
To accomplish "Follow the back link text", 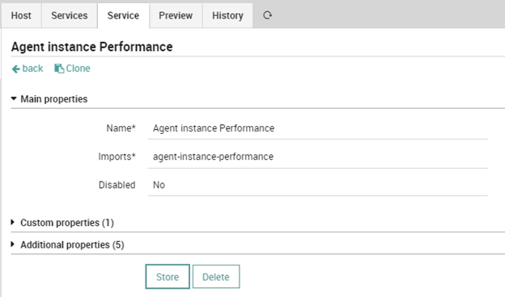I will point(32,69).
